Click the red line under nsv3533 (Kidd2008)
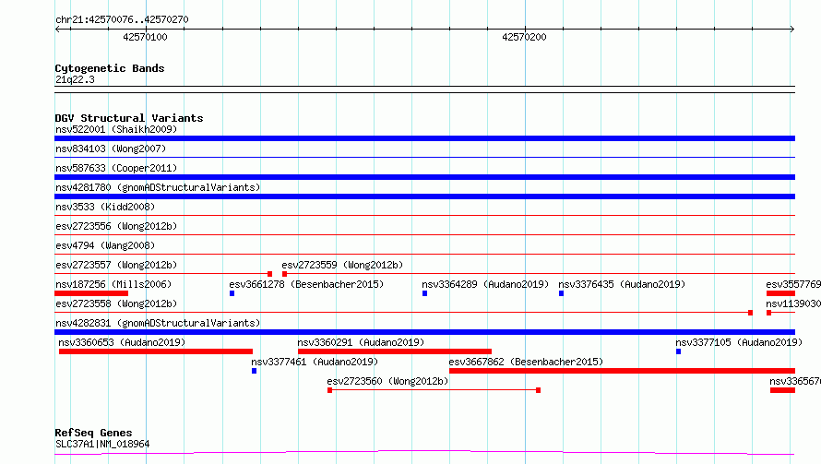Screen dimensions: 821x464 [424, 215]
